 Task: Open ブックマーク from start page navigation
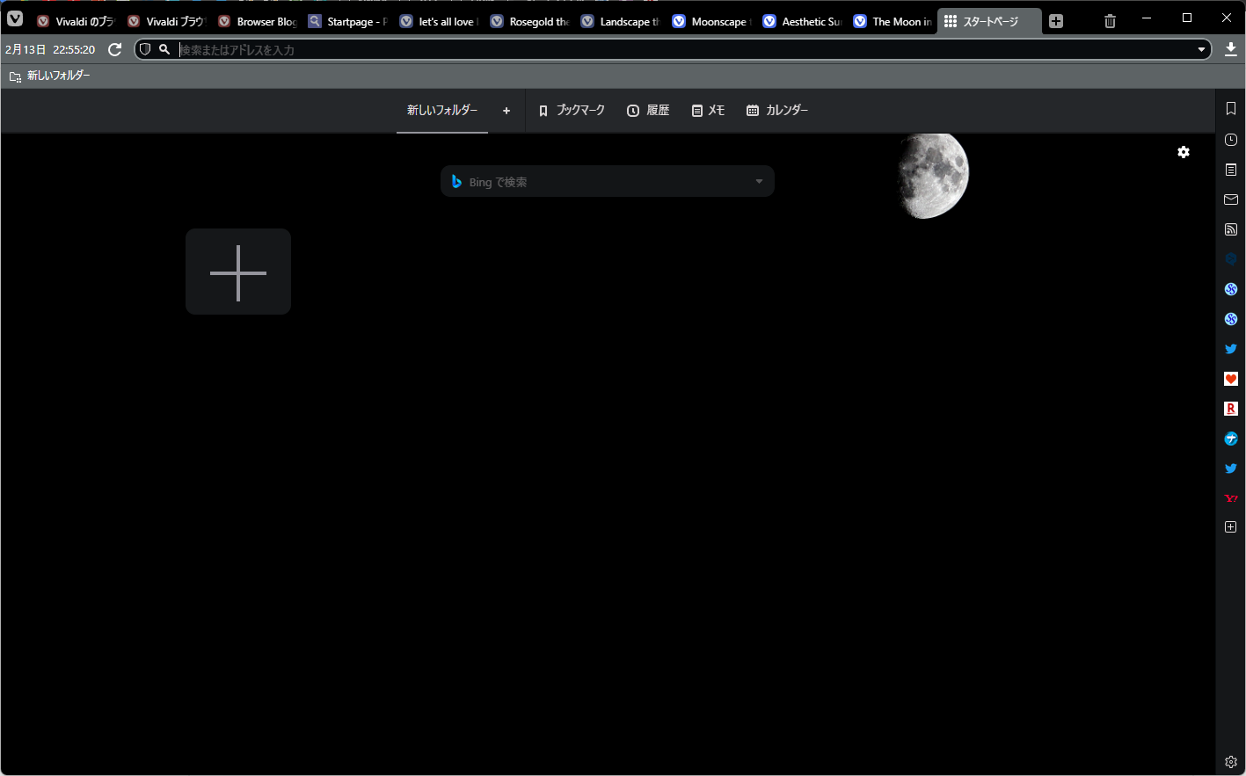pyautogui.click(x=572, y=111)
